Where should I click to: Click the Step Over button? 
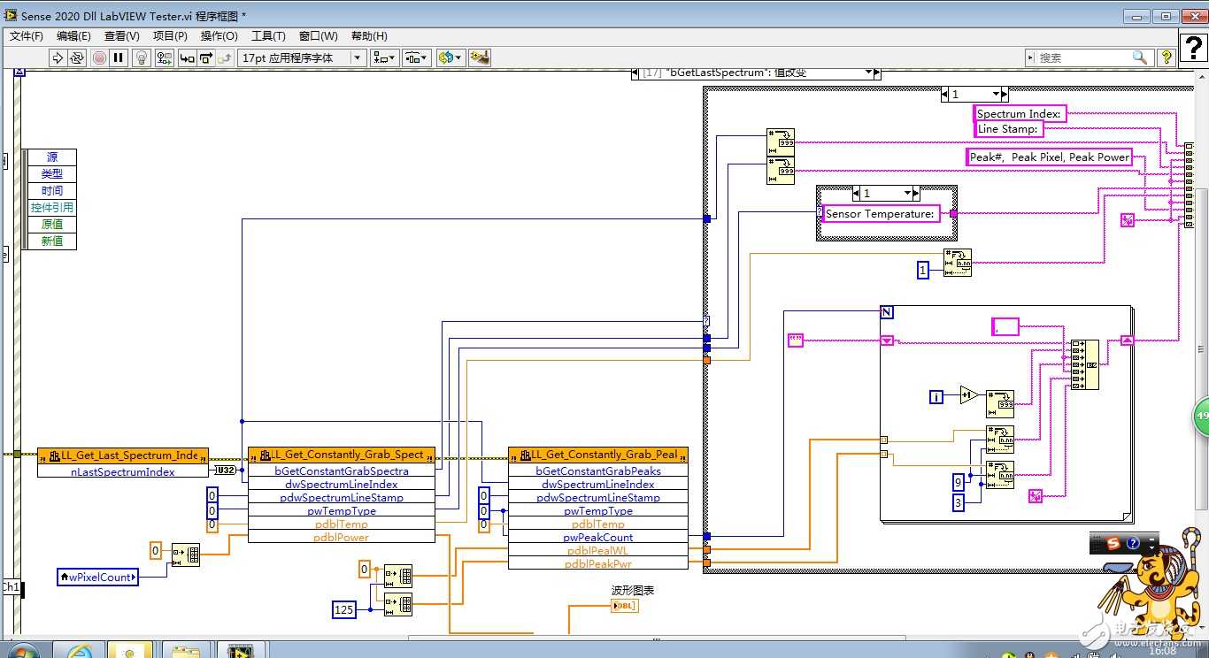(x=205, y=57)
